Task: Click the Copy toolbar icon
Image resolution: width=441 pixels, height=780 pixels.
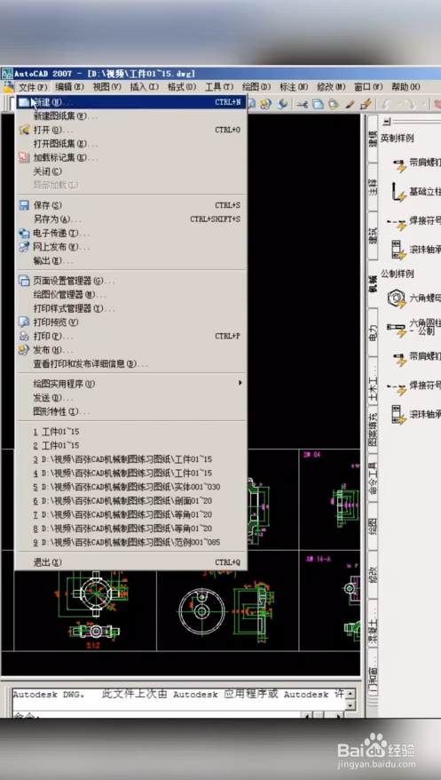Action: (318, 104)
